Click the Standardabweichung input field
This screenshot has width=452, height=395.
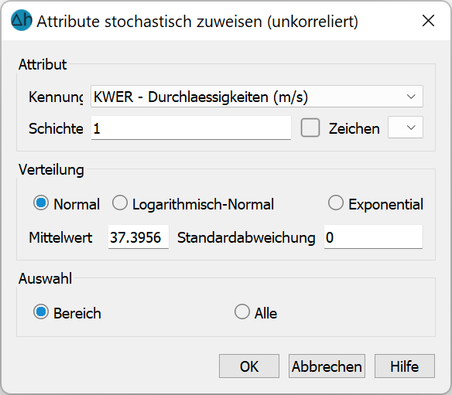point(373,237)
